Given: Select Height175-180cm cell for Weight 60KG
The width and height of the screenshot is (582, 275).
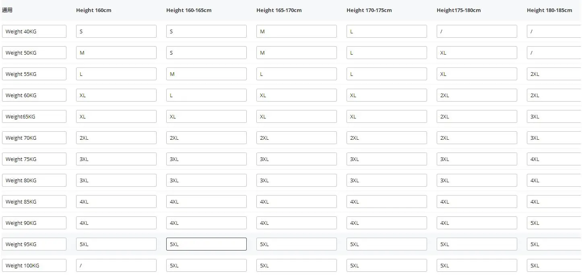Looking at the screenshot, I should [477, 95].
